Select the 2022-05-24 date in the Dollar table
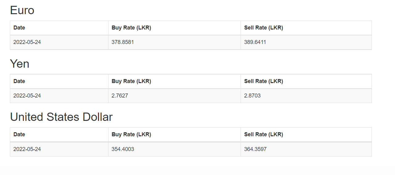The image size is (395, 175). pos(27,149)
